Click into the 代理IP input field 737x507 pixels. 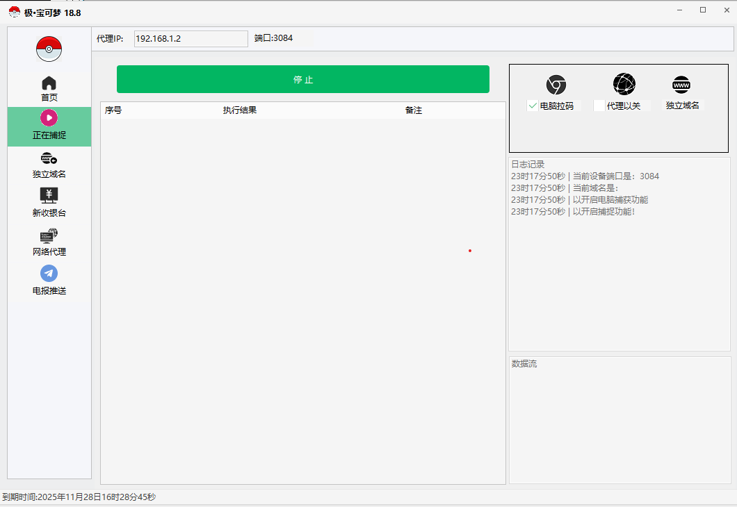191,39
